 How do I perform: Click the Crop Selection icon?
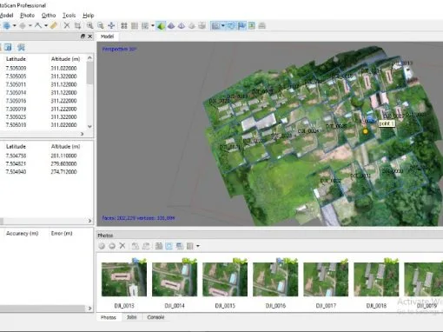click(77, 25)
